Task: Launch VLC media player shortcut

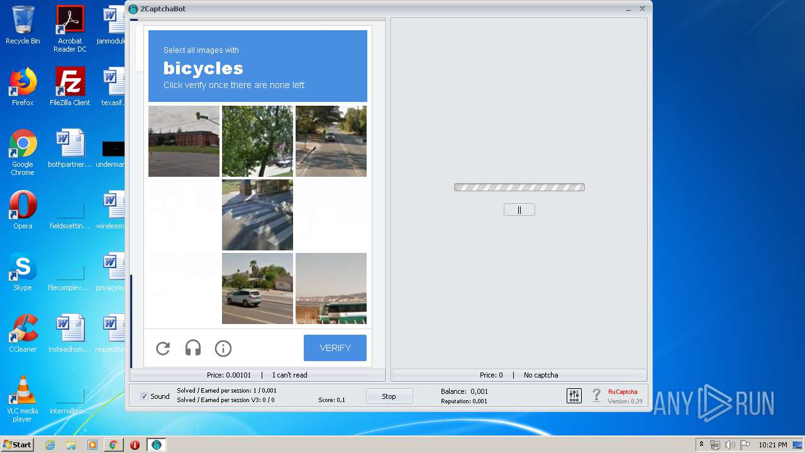Action: [x=23, y=399]
